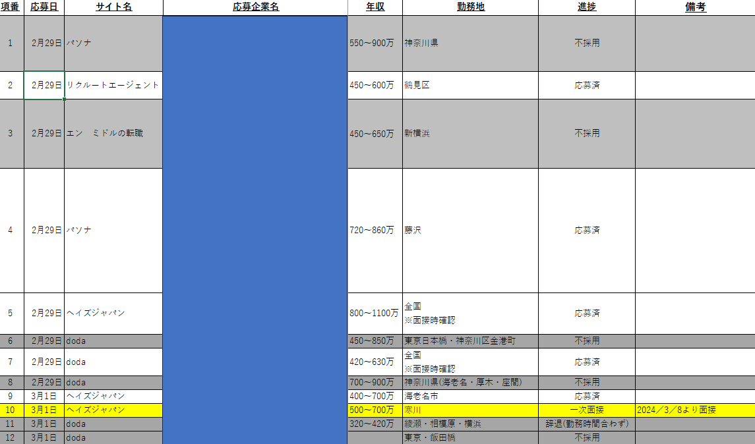Image resolution: width=755 pixels, height=444 pixels.
Task: Select the 年収 header cell
Action: click(x=375, y=7)
